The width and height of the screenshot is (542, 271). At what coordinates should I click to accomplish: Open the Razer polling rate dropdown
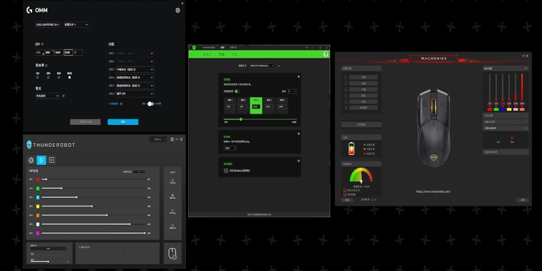point(231,148)
